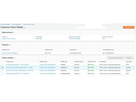Click the ModelQuality monitor type cell
The image size is (136, 102).
64,68
